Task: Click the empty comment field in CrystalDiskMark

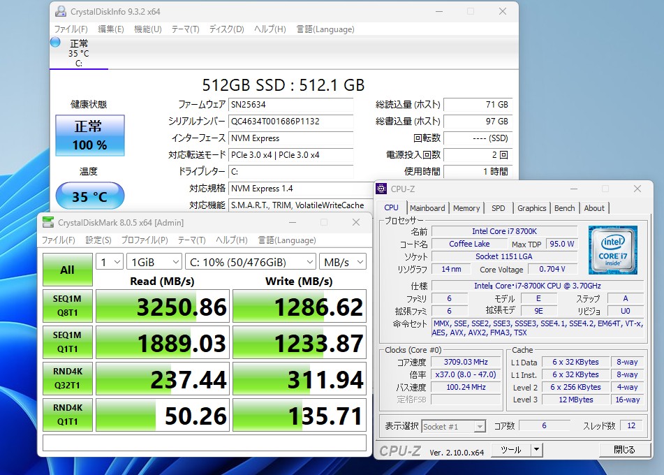Action: [x=205, y=443]
